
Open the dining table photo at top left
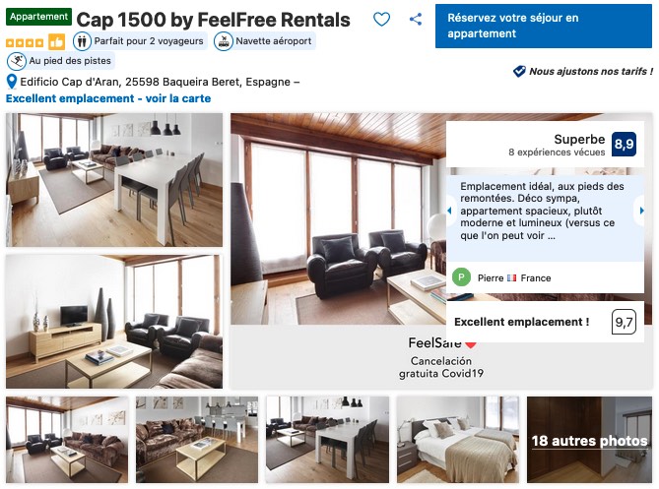click(x=114, y=179)
